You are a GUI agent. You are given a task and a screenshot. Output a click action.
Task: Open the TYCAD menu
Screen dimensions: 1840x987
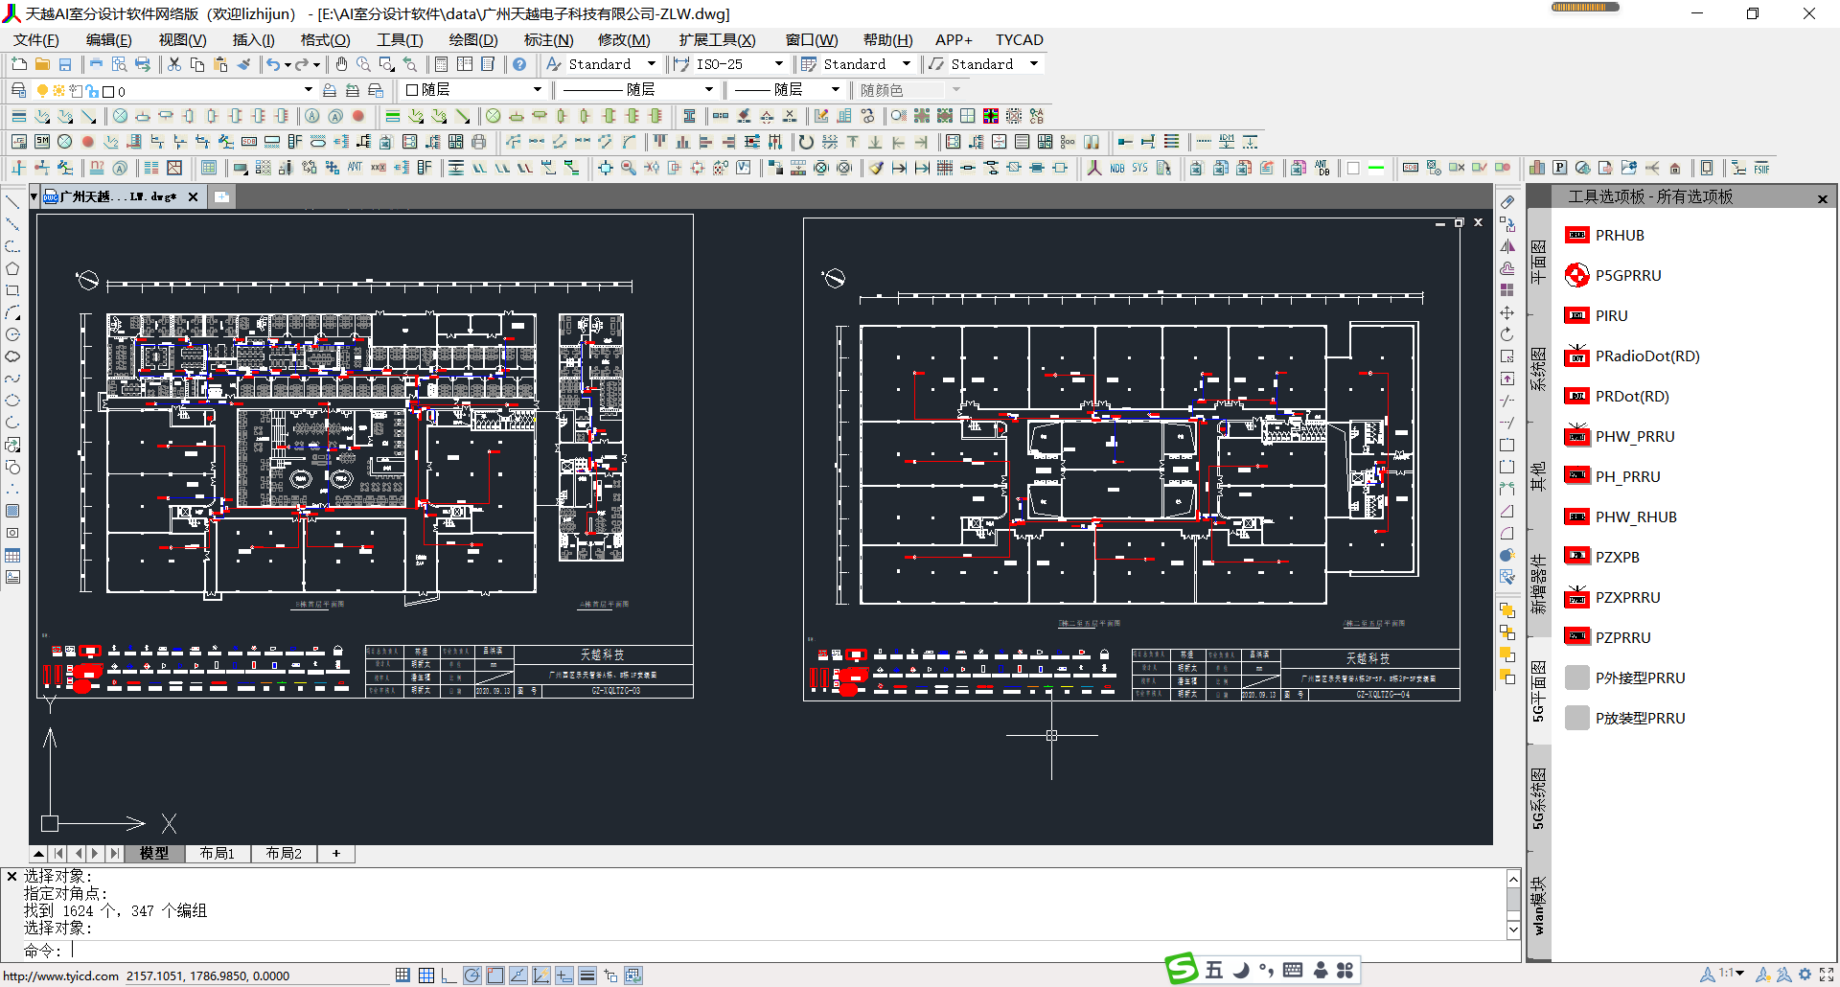pyautogui.click(x=1019, y=39)
